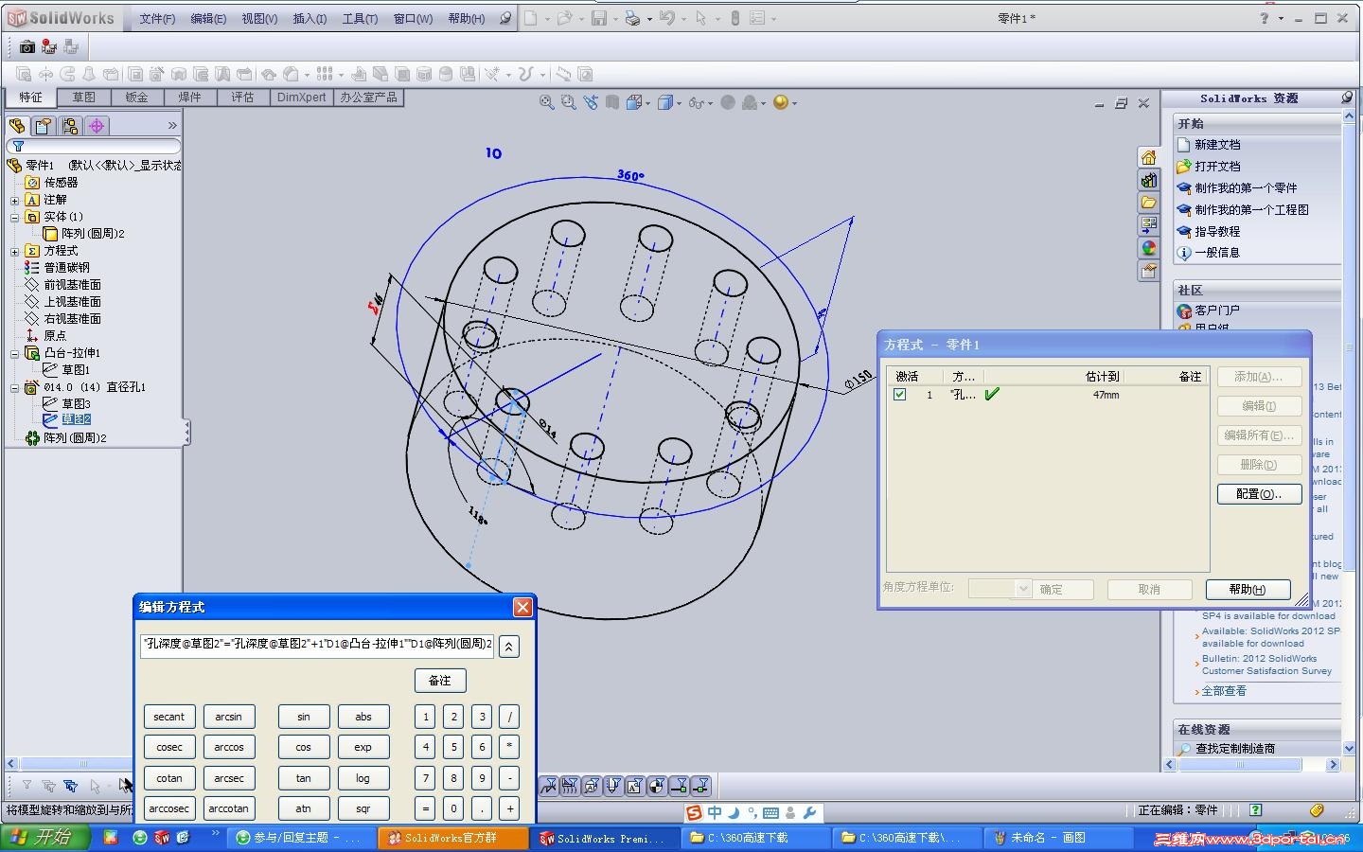This screenshot has width=1363, height=852.
Task: Switch to the 钣金 tab
Action: point(137,98)
